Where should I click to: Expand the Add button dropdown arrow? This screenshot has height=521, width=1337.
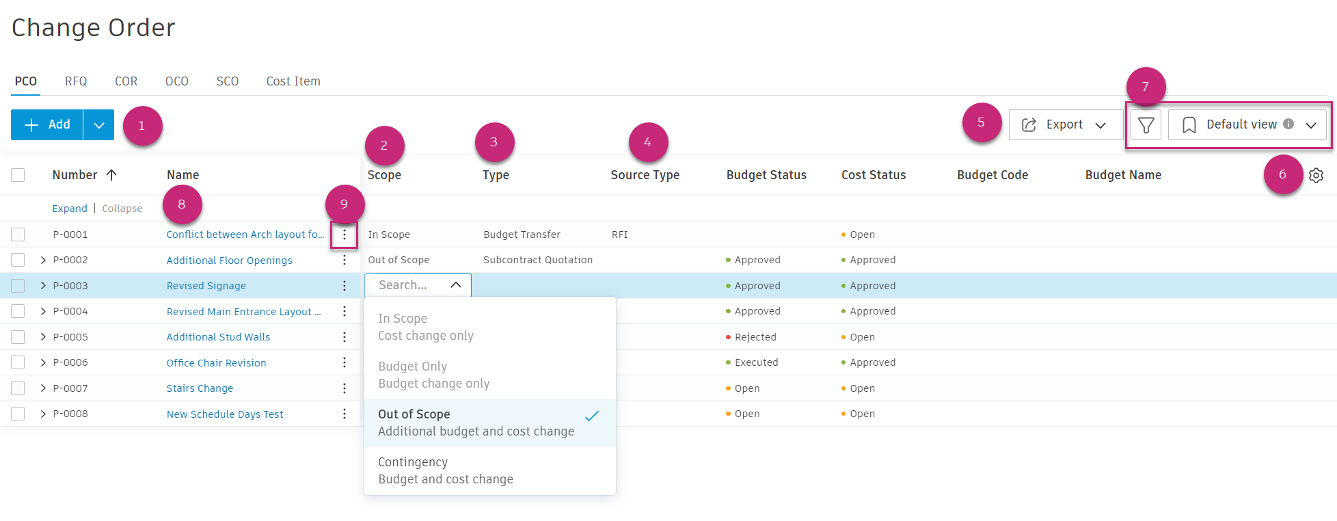point(99,125)
